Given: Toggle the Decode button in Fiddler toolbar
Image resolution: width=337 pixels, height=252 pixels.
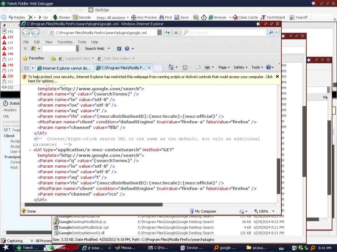Looking at the screenshot, I should tap(82, 17).
